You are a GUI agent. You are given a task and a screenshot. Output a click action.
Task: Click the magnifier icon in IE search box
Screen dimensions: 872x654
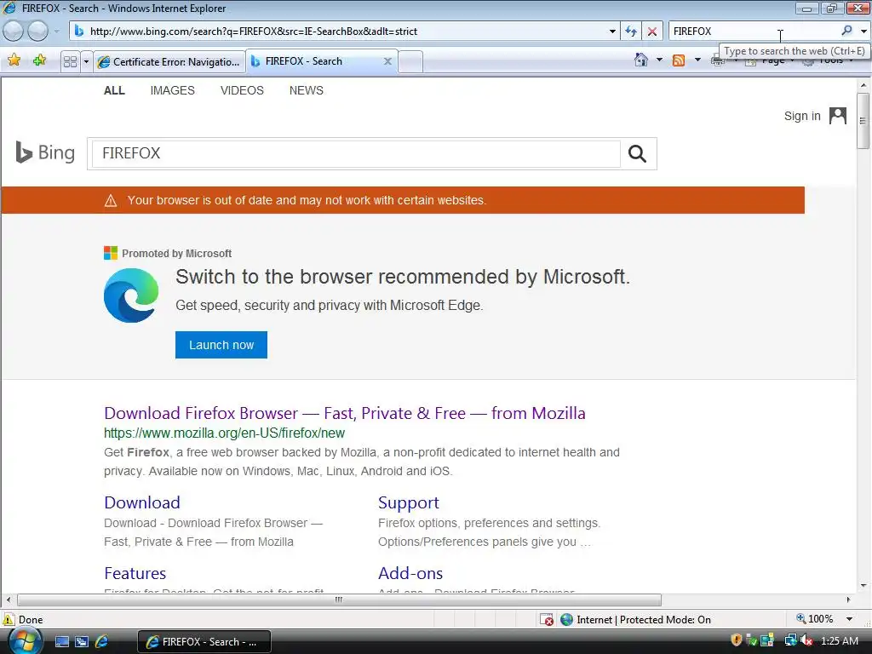point(847,31)
